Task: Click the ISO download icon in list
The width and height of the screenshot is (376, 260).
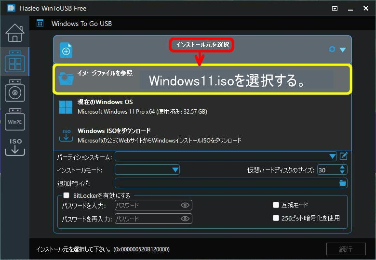Action: pyautogui.click(x=66, y=135)
